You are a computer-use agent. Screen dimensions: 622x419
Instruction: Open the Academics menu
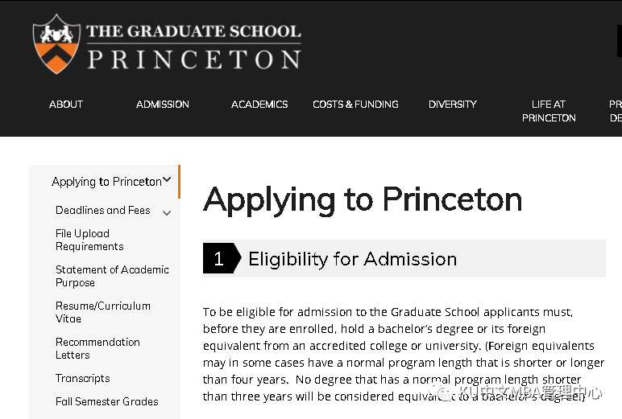259,104
